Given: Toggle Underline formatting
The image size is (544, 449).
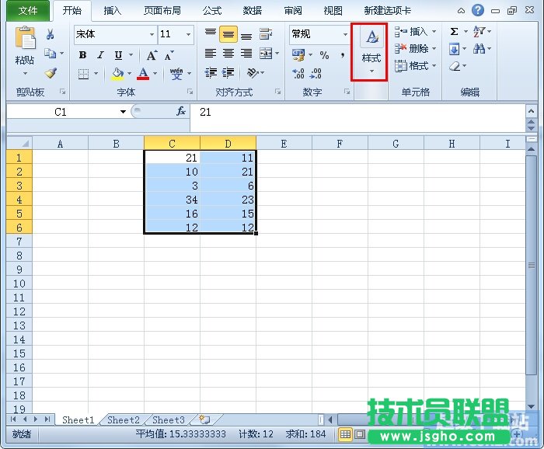Looking at the screenshot, I should pyautogui.click(x=118, y=55).
